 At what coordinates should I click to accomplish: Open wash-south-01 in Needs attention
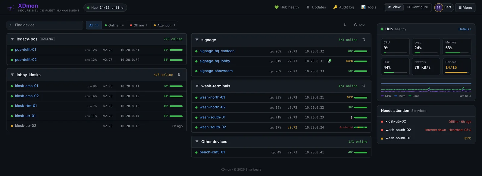pyautogui.click(x=426, y=138)
